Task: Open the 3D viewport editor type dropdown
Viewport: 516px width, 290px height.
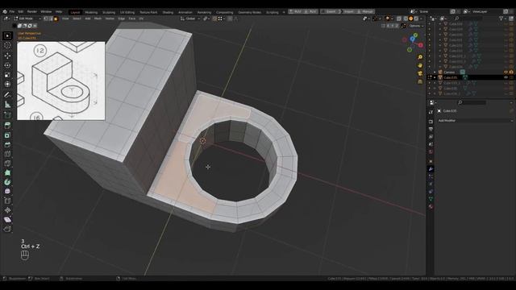Action: [6, 19]
